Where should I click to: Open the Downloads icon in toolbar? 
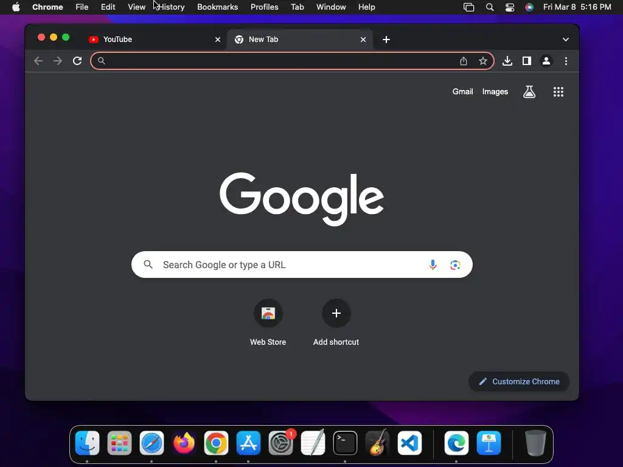point(507,61)
